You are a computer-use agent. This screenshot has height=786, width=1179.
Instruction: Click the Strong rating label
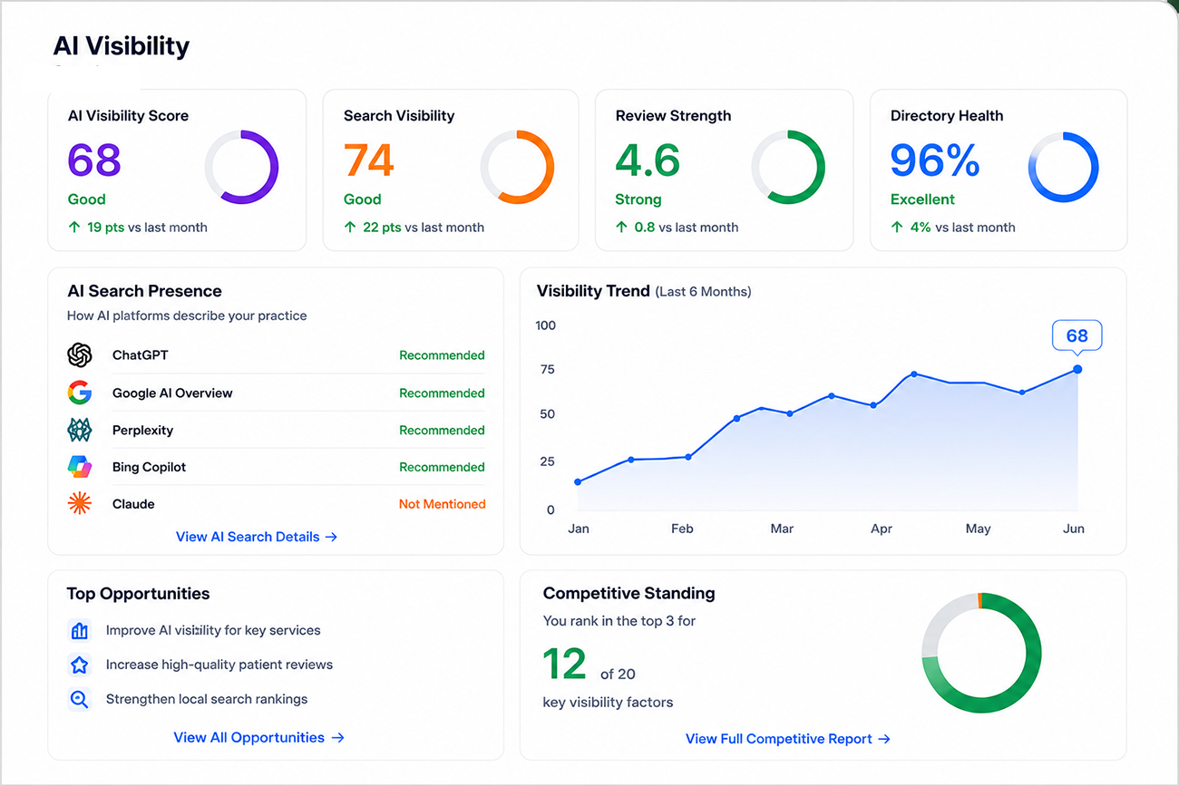coord(638,199)
